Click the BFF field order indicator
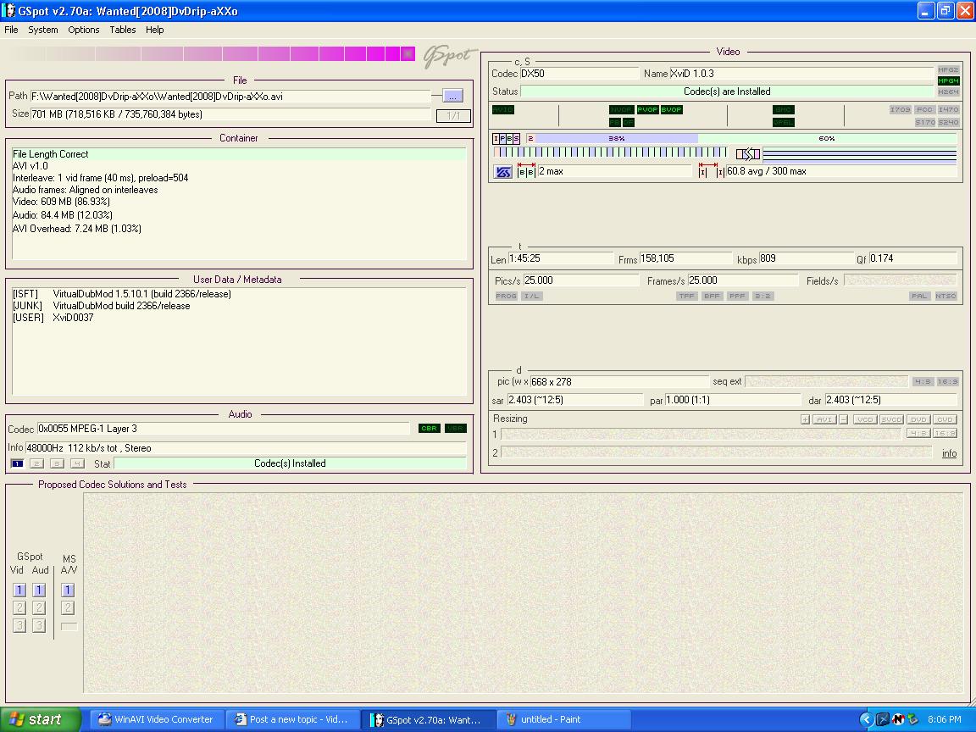Screen dimensions: 976x732 point(712,297)
